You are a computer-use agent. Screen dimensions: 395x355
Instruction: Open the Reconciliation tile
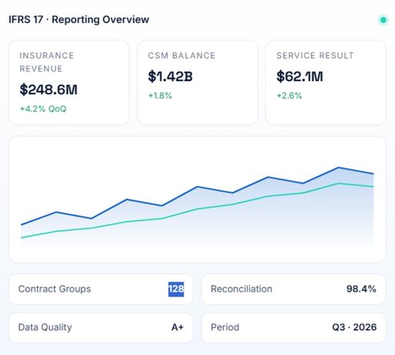(x=294, y=289)
